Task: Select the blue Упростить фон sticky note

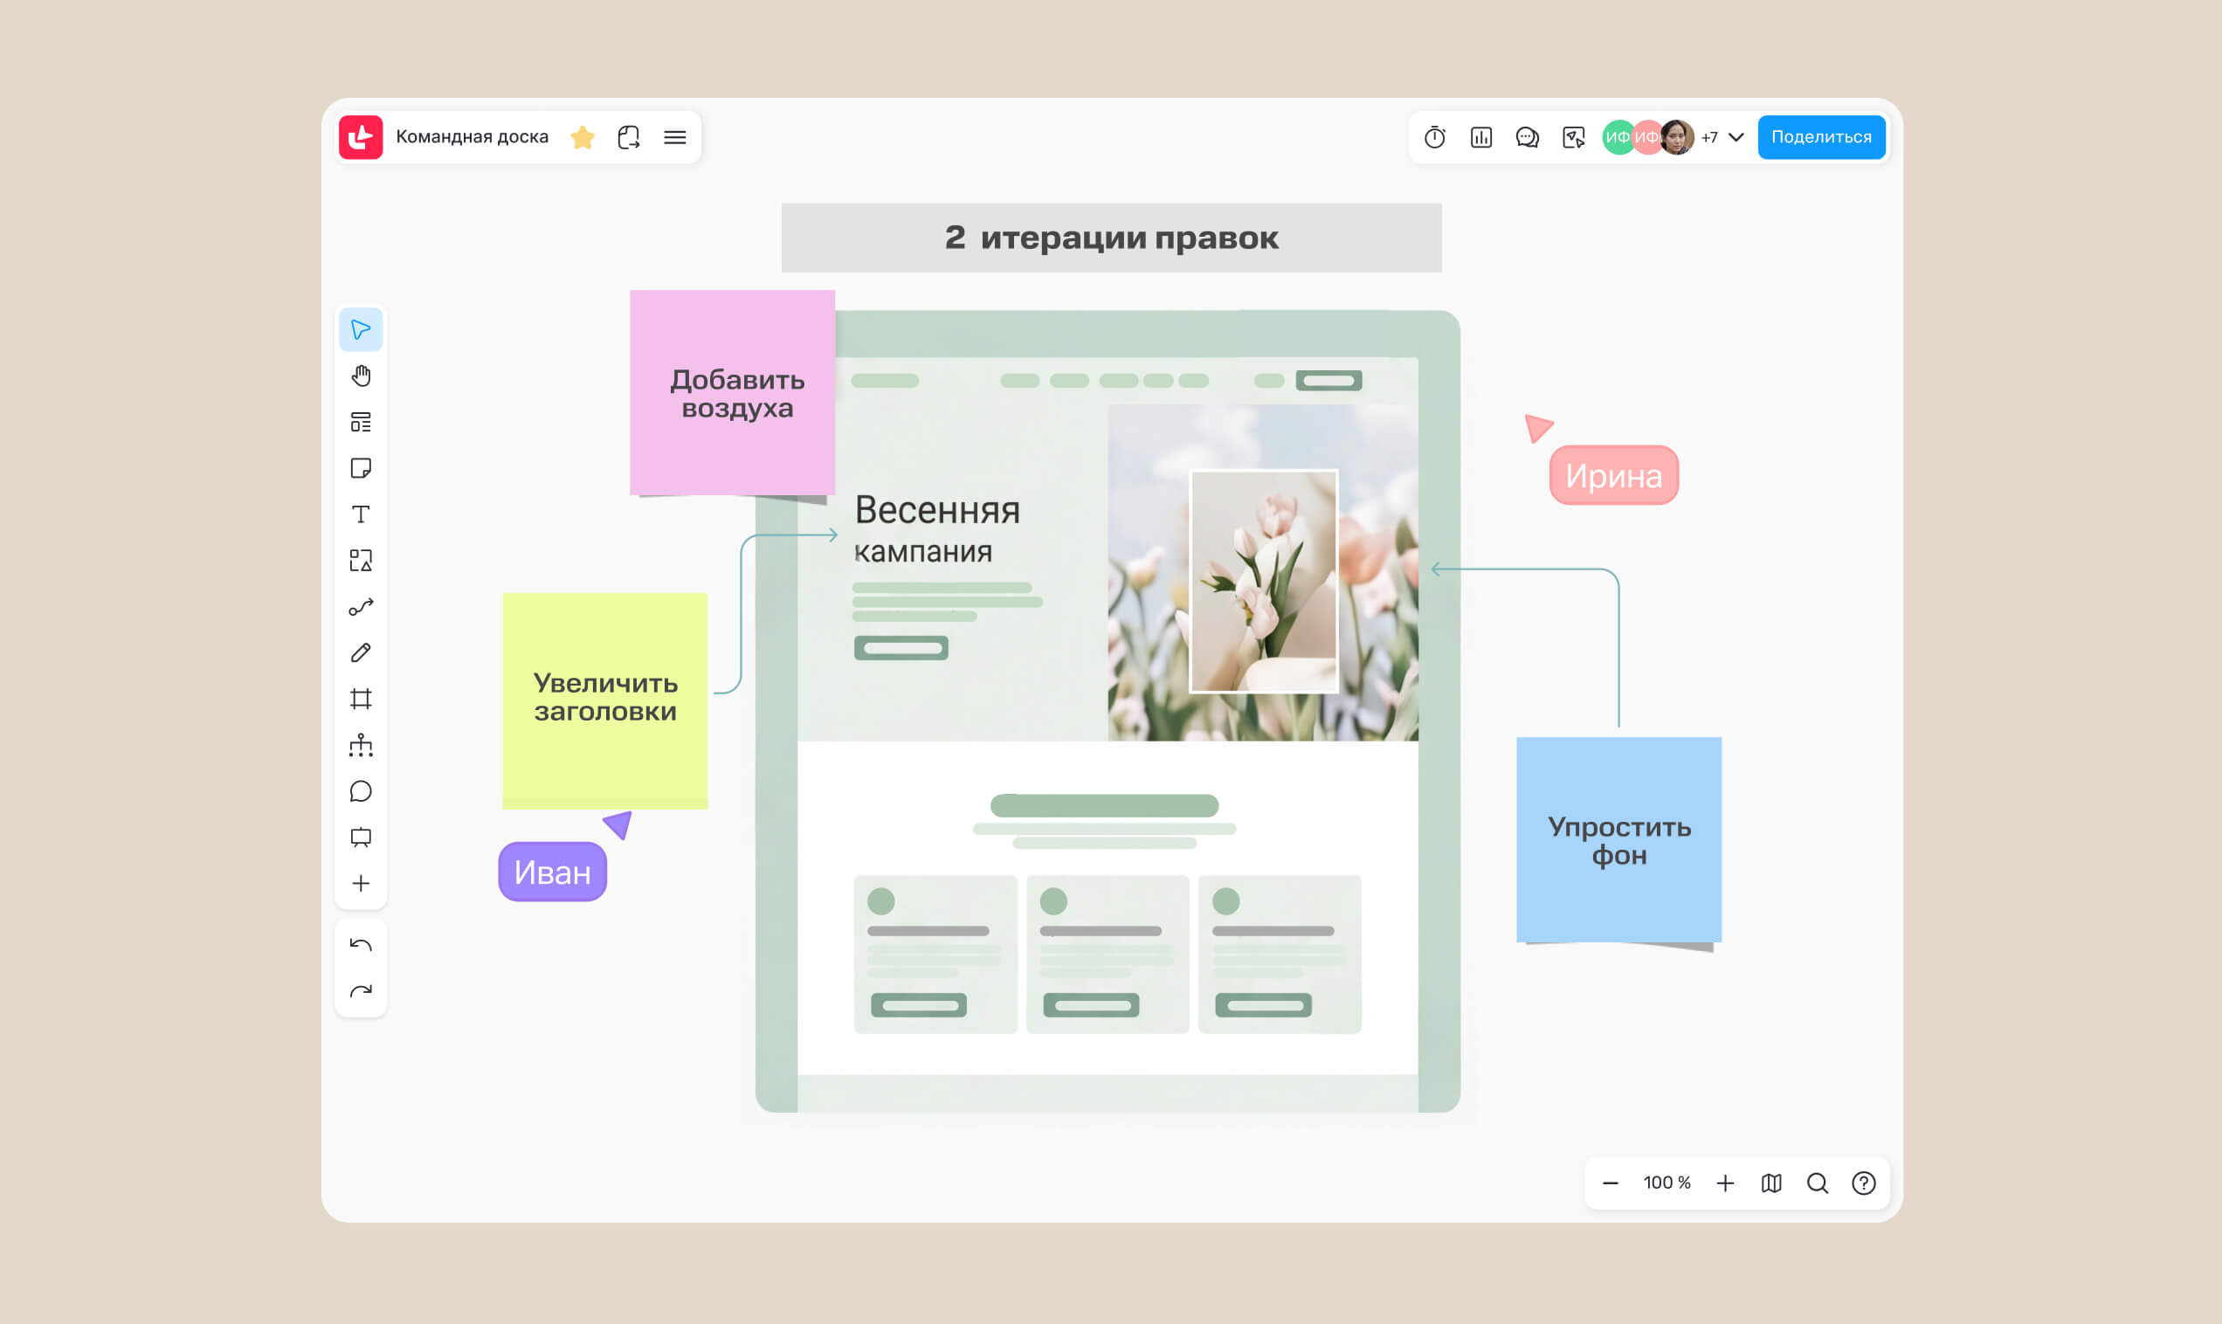Action: (1618, 839)
